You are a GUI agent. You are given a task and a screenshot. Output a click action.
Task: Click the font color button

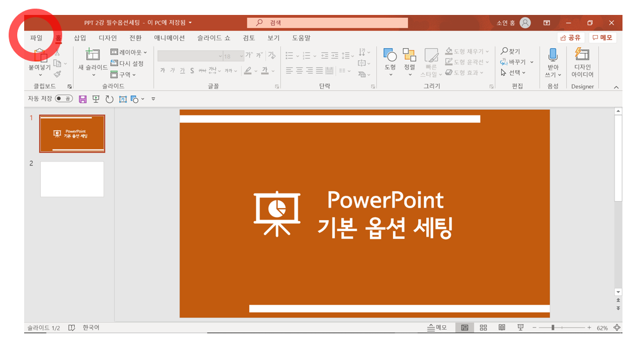coord(265,71)
